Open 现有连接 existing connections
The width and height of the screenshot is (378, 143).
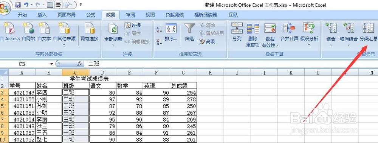pyautogui.click(x=90, y=31)
